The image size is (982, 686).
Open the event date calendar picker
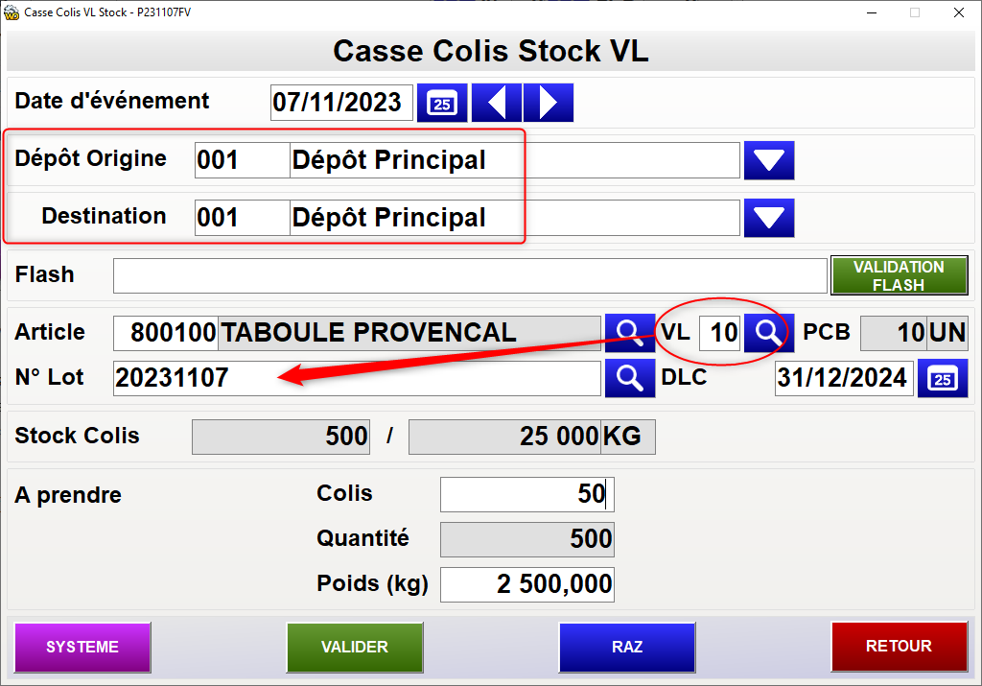pos(442,103)
